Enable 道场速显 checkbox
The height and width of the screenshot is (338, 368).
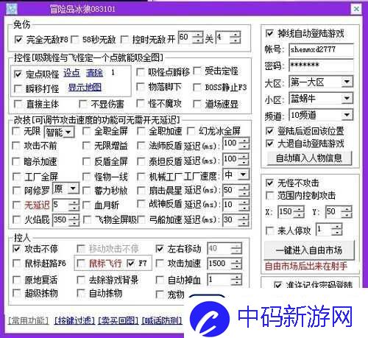(x=197, y=104)
